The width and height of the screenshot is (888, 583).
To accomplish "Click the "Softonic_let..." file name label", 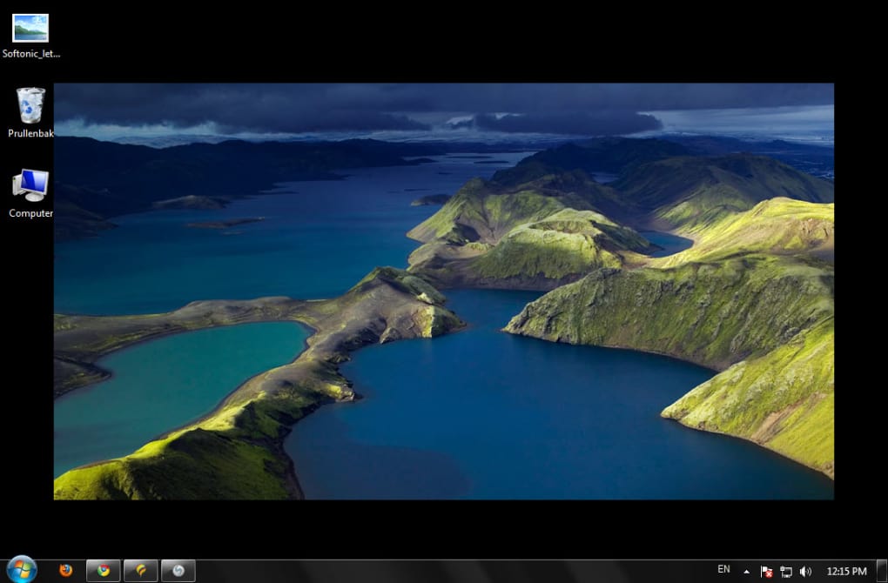I will click(31, 53).
